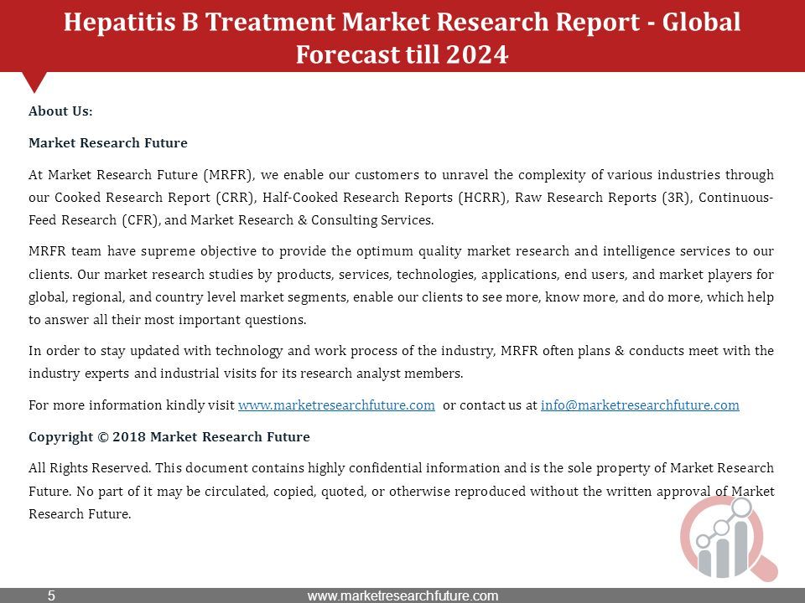Screen dimensions: 805x603
Task: Click the paragraph starting 'At Market Research Future (MRFR)'
Action: click(401, 198)
